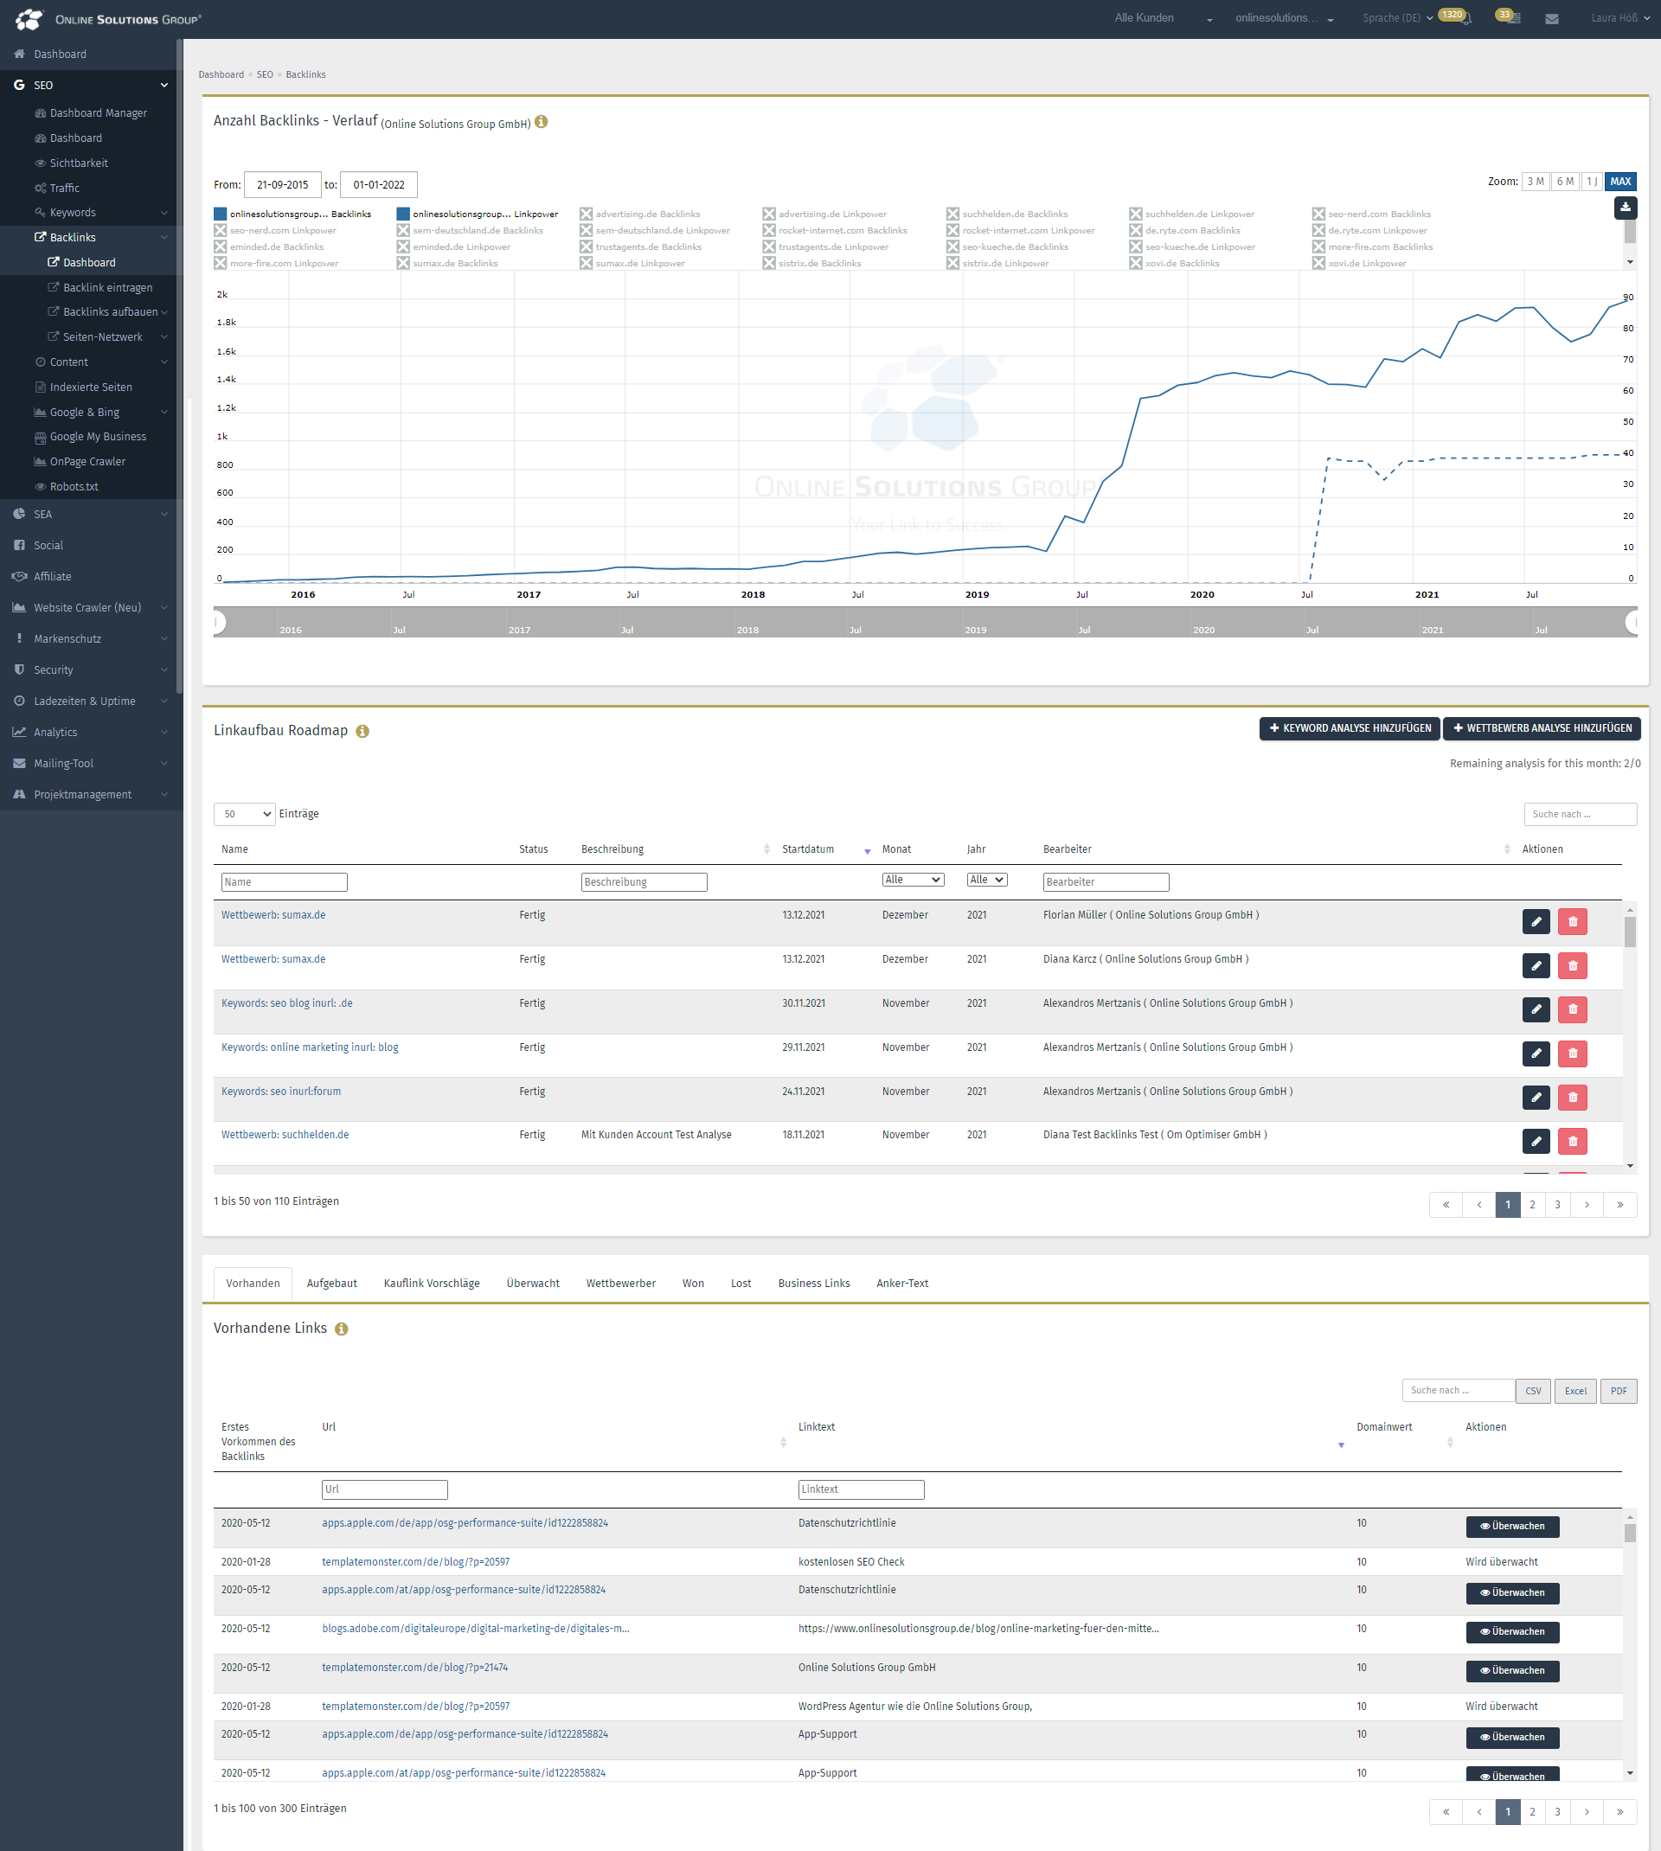Open Indexierte Seiten in sidebar
1661x1851 pixels.
90,387
